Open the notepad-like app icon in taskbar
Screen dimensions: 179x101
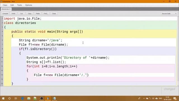coord(55,98)
